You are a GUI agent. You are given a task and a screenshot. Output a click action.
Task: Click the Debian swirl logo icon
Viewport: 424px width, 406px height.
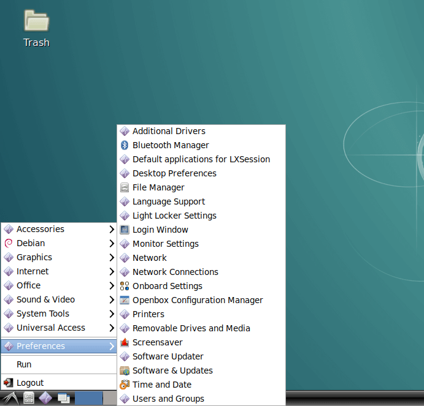(x=9, y=243)
